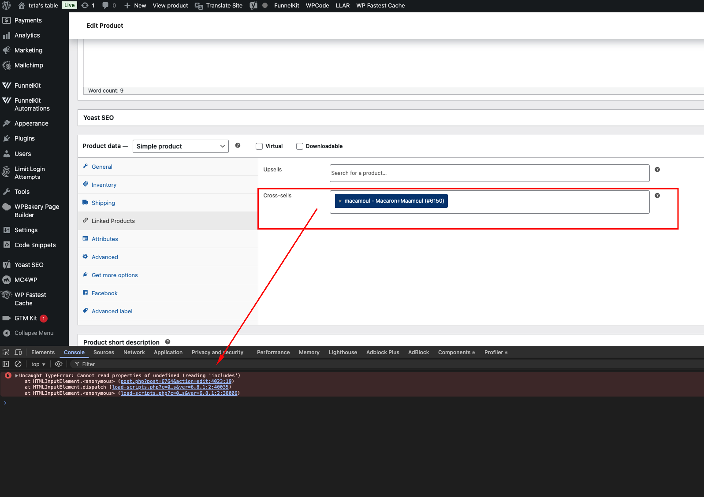Open the New content menu
The image size is (704, 497).
tap(135, 5)
